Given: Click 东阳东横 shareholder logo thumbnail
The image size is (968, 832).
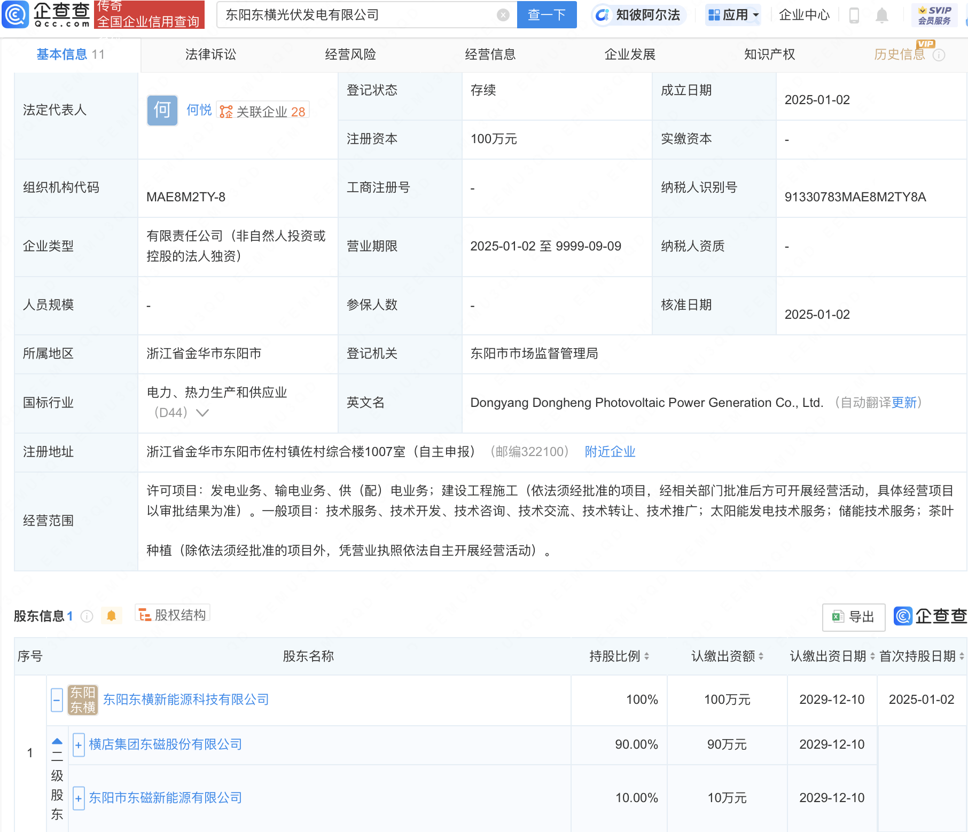Looking at the screenshot, I should [x=83, y=700].
